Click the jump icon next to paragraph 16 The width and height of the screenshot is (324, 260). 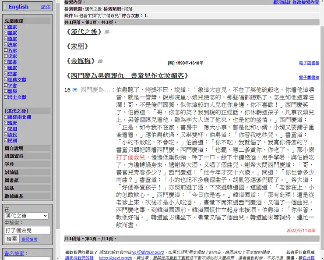click(75, 90)
